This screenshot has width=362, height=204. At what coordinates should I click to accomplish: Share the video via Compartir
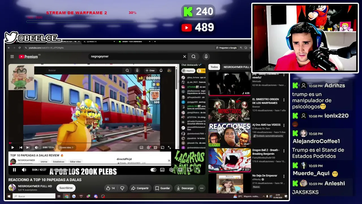pyautogui.click(x=140, y=188)
